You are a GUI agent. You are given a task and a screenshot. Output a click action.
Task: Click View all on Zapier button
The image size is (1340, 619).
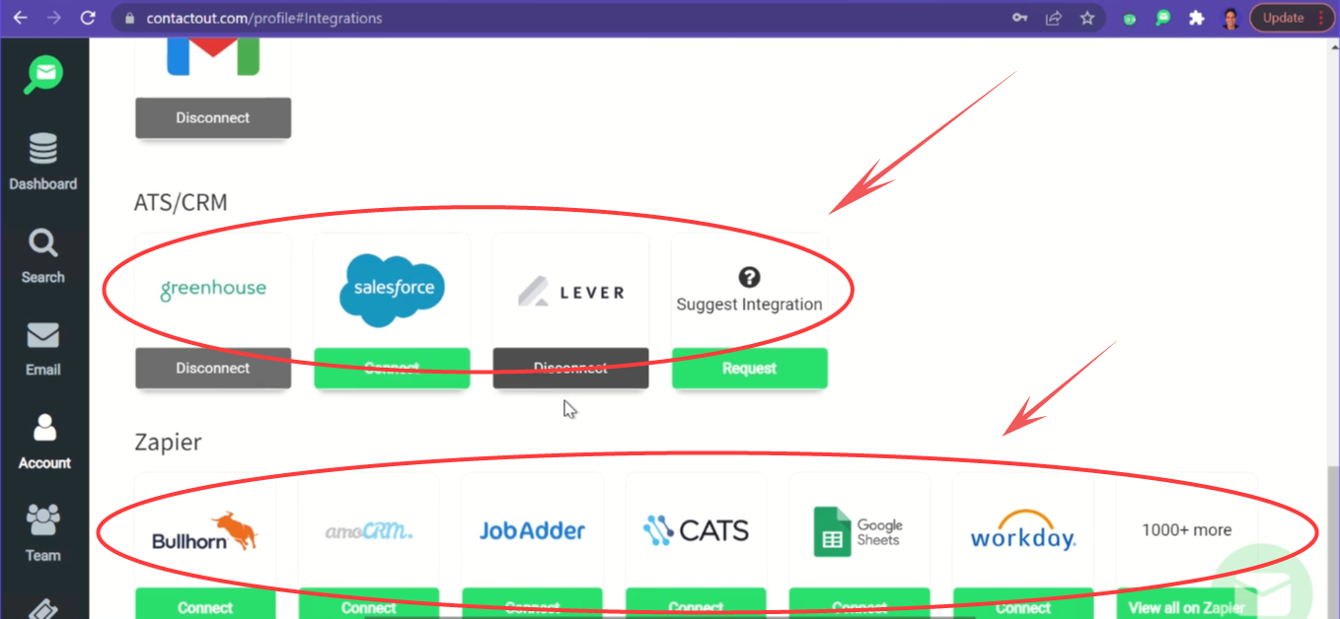pos(1187,603)
